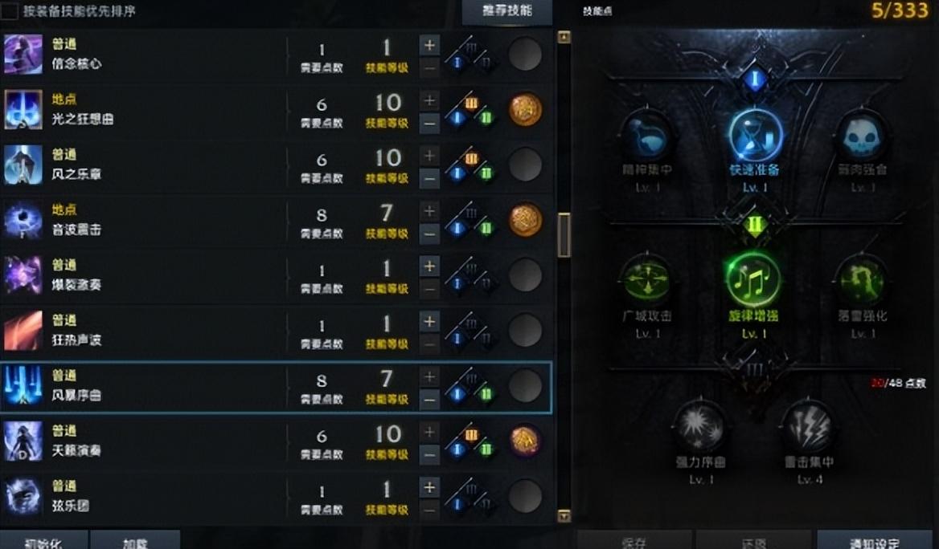Open the orange rune slot for 音波震击

[x=525, y=220]
